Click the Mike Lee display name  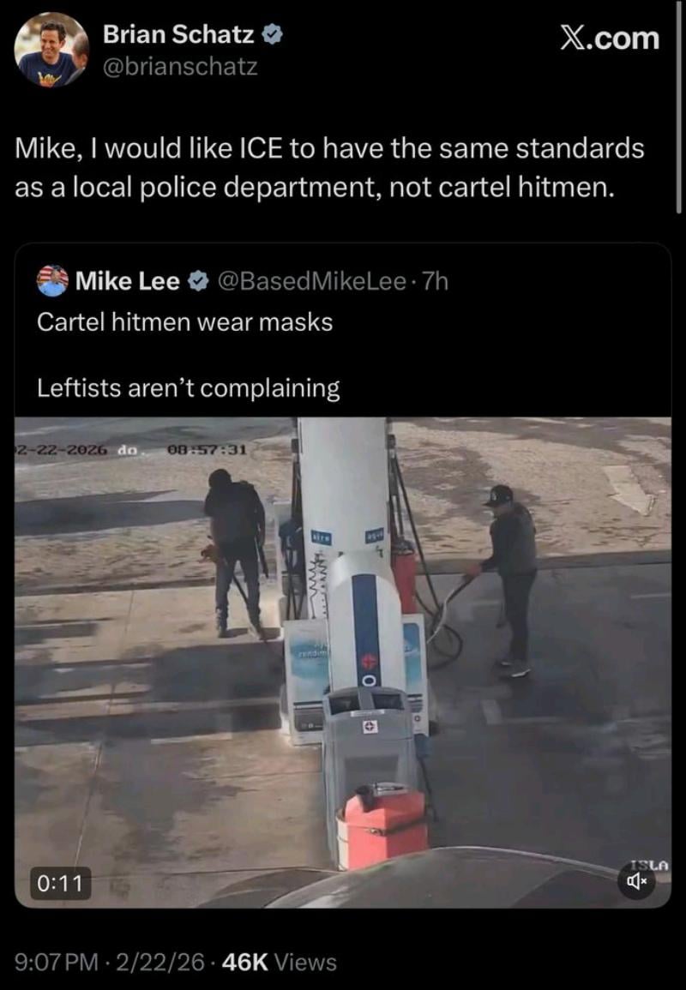tap(128, 281)
